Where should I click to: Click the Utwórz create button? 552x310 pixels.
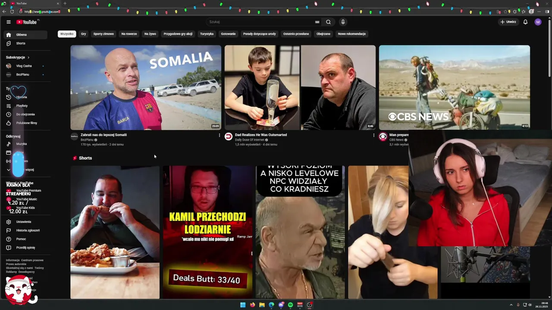pos(508,22)
